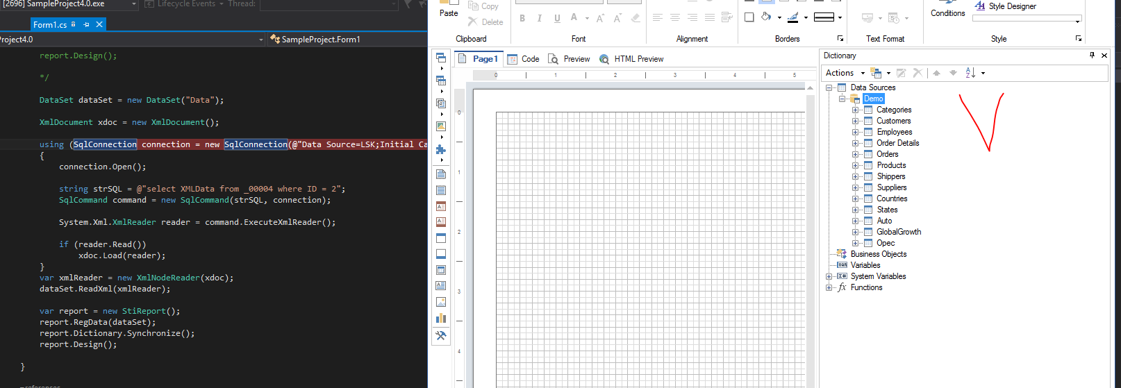Switch to the Preview tab
This screenshot has width=1121, height=388.
569,59
